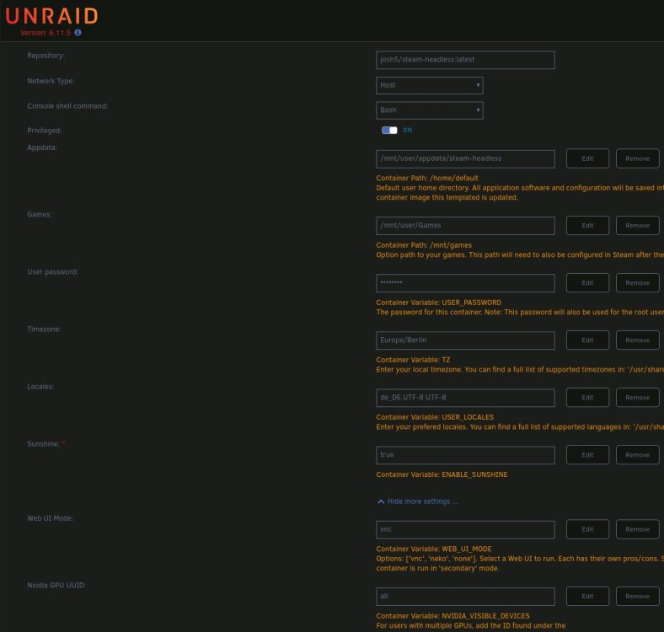The width and height of the screenshot is (664, 632).
Task: Click the Timezone input field
Action: tap(465, 340)
